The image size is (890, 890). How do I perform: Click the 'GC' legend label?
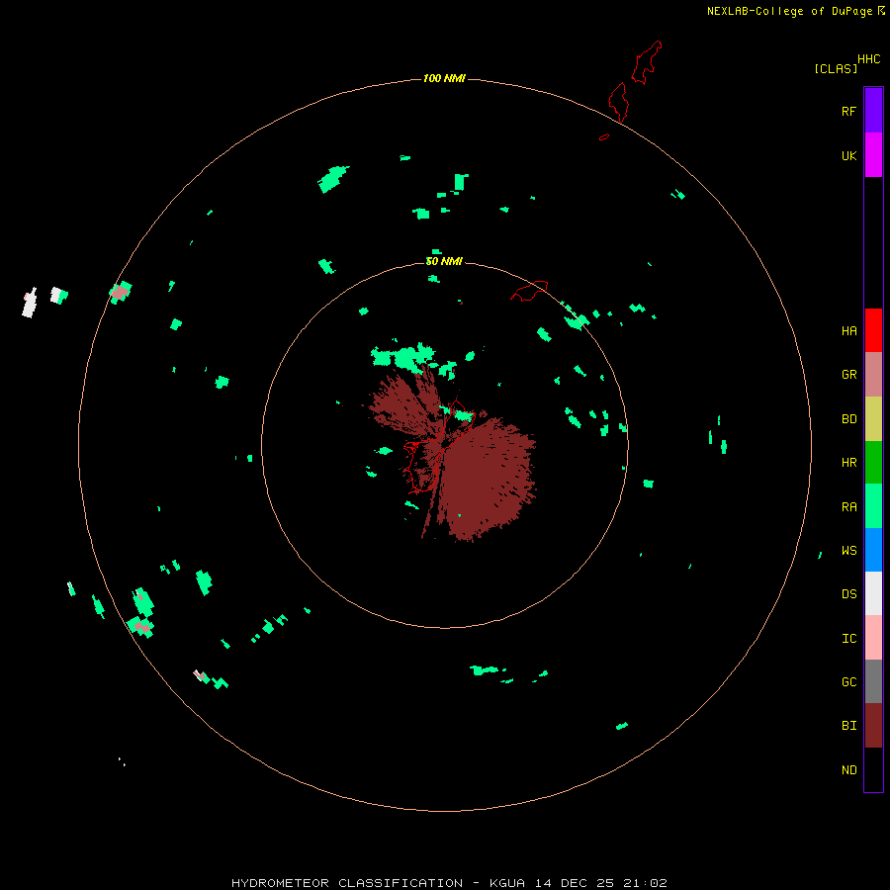coord(848,682)
